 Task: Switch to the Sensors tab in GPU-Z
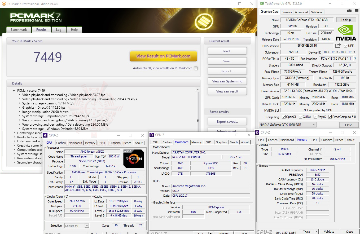(287, 12)
